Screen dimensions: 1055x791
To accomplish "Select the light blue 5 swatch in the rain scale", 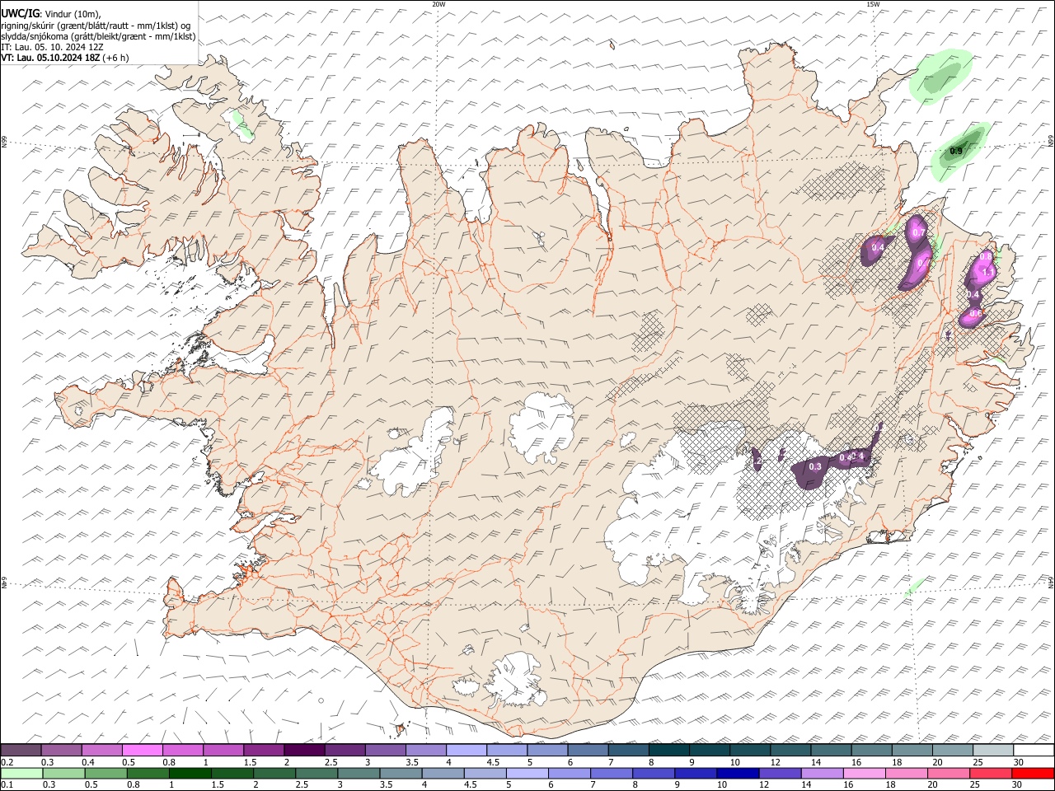I will (527, 773).
